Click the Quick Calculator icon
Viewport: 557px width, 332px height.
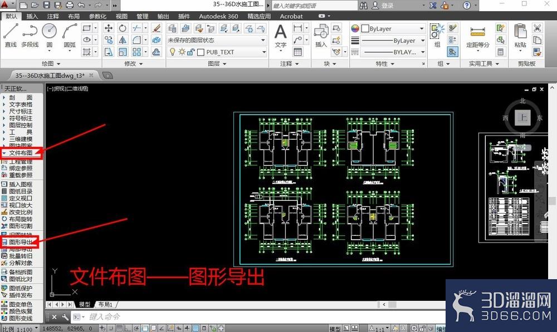click(501, 52)
